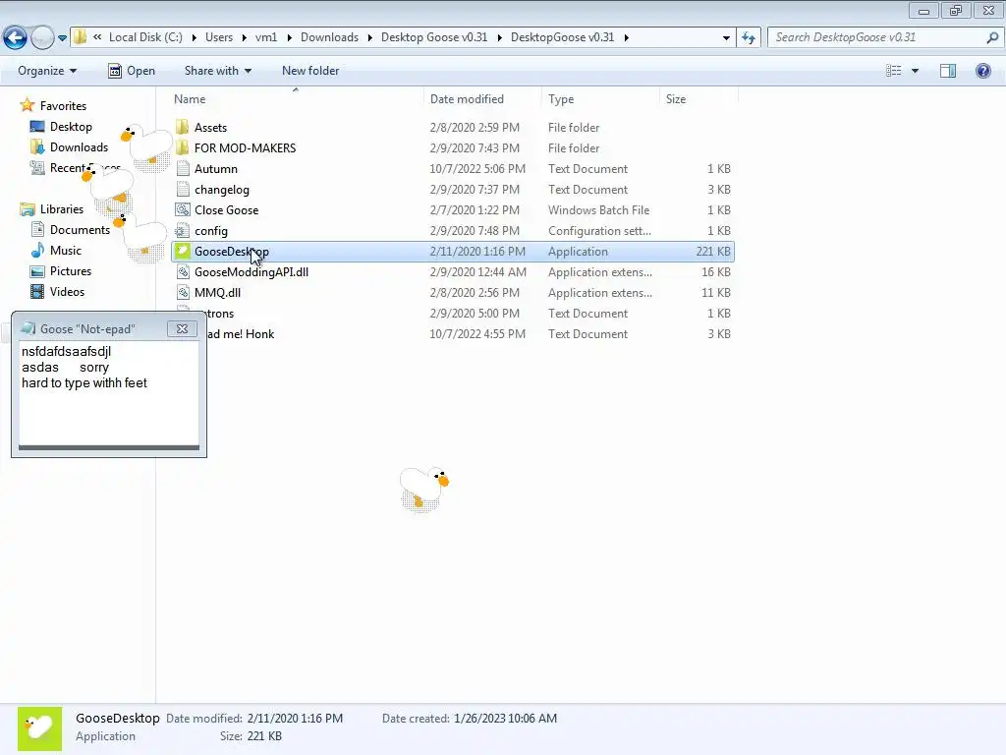Expand the arrow after Users breadcrumb
1006x755 pixels.
[244, 38]
